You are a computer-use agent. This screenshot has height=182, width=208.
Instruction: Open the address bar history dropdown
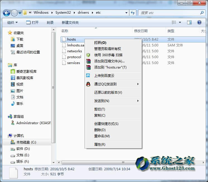pyautogui.click(x=126, y=13)
